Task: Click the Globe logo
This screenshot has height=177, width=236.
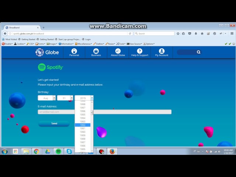Action: pyautogui.click(x=47, y=52)
